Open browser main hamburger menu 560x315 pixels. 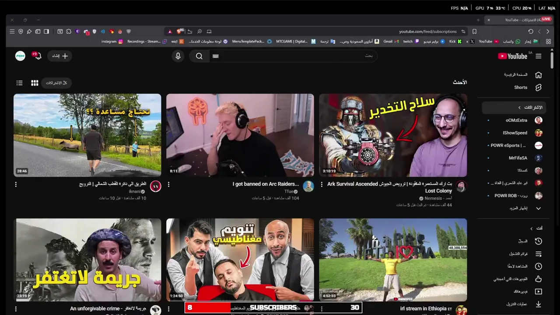click(x=12, y=31)
